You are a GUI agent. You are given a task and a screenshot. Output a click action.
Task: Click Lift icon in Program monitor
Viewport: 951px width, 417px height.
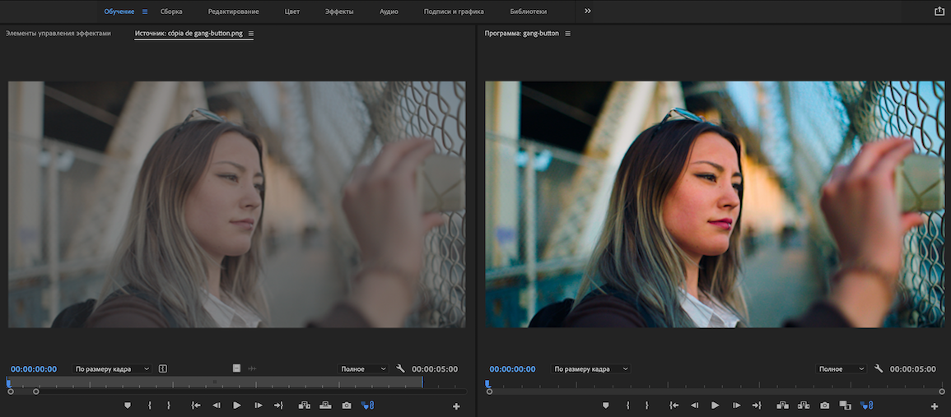(782, 405)
